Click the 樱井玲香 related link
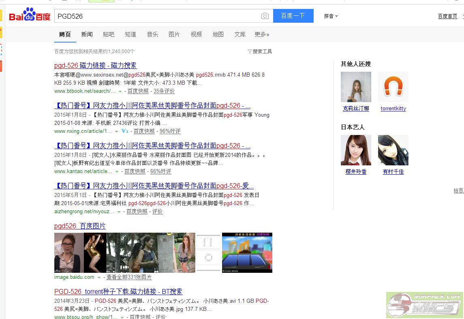 tap(356, 171)
